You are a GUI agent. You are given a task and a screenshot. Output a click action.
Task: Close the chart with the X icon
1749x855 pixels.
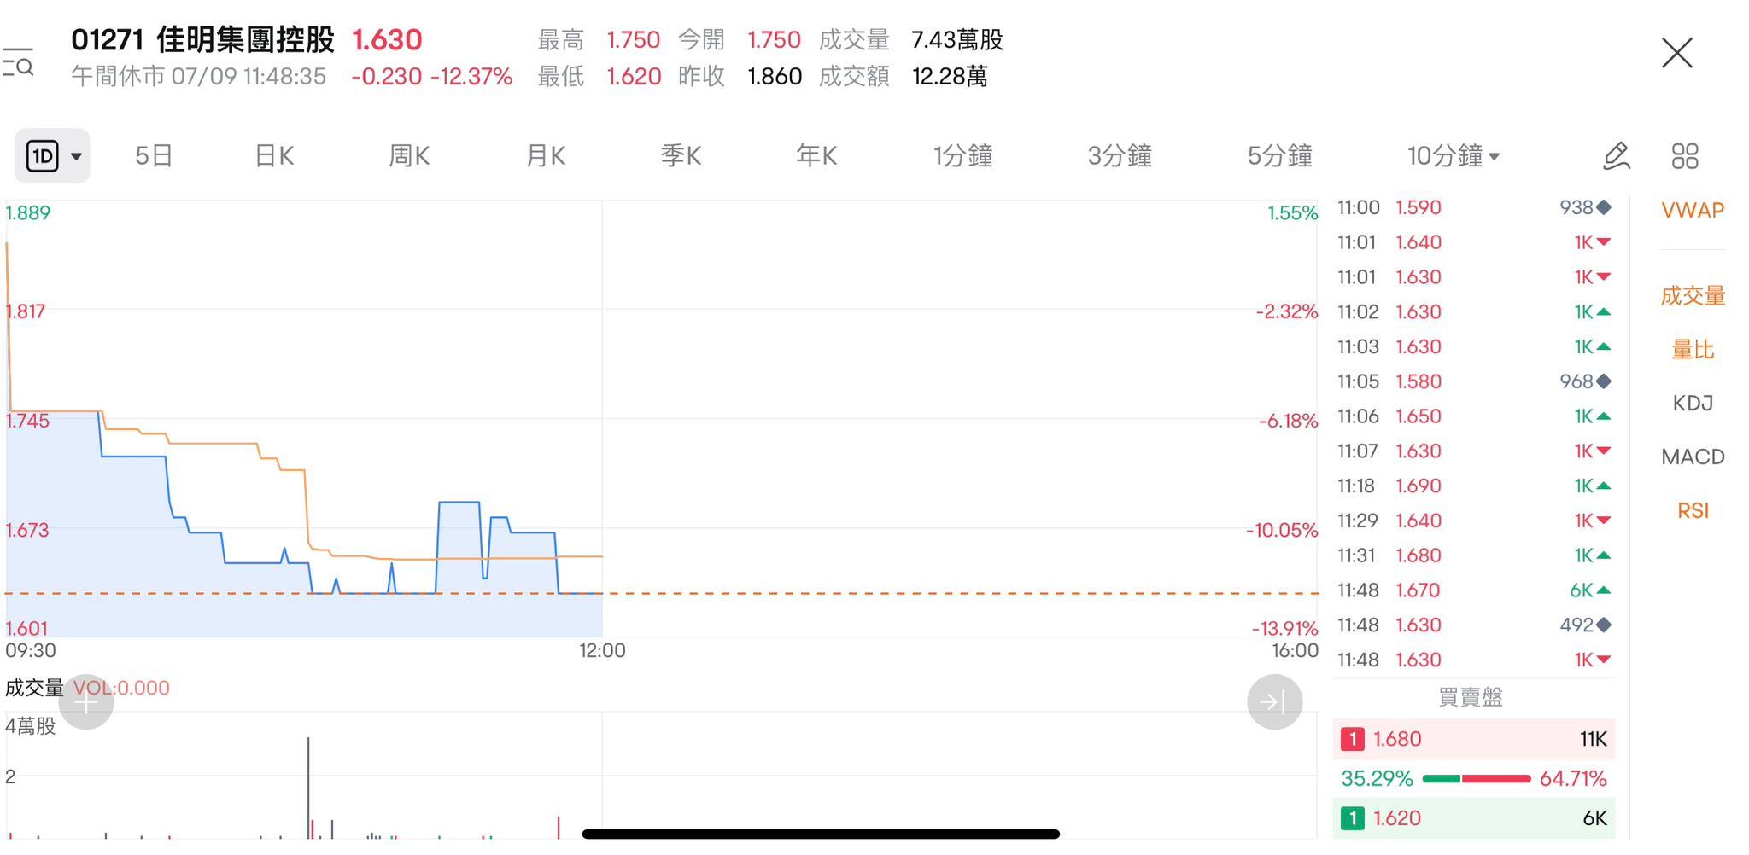click(x=1676, y=53)
